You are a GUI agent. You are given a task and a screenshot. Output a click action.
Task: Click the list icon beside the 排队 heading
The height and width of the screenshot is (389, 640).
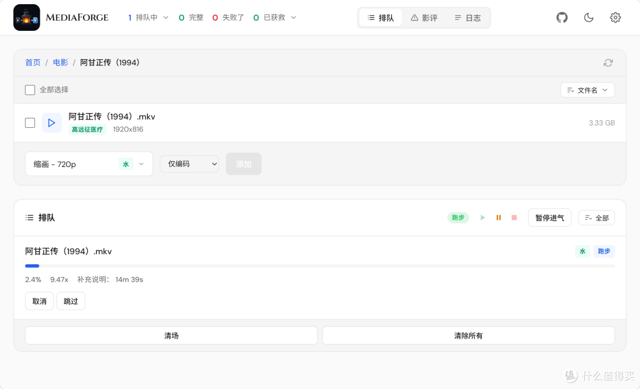(30, 218)
